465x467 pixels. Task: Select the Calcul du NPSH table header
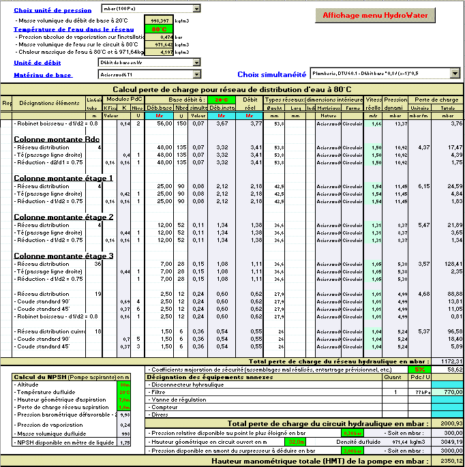pos(71,377)
